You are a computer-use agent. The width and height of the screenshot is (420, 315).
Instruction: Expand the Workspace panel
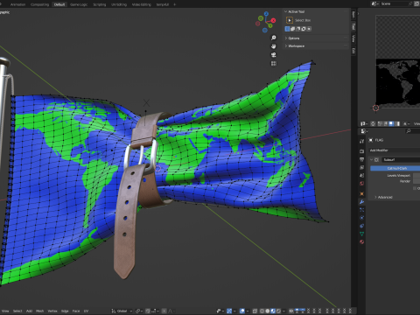click(x=285, y=46)
